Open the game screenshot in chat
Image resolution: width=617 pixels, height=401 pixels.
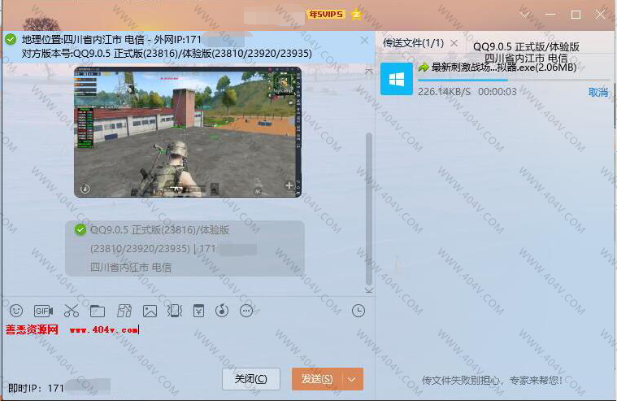pyautogui.click(x=188, y=132)
